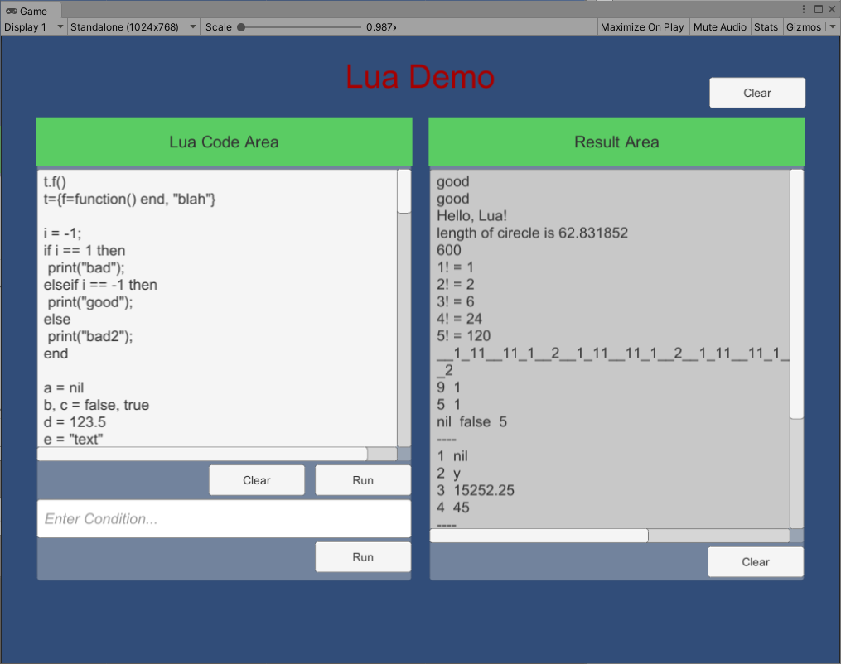
Task: Toggle Gizmos in the Game view
Action: point(804,26)
